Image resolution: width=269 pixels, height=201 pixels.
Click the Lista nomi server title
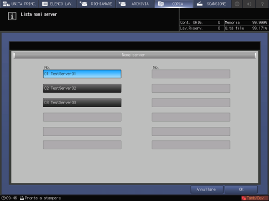click(x=39, y=15)
